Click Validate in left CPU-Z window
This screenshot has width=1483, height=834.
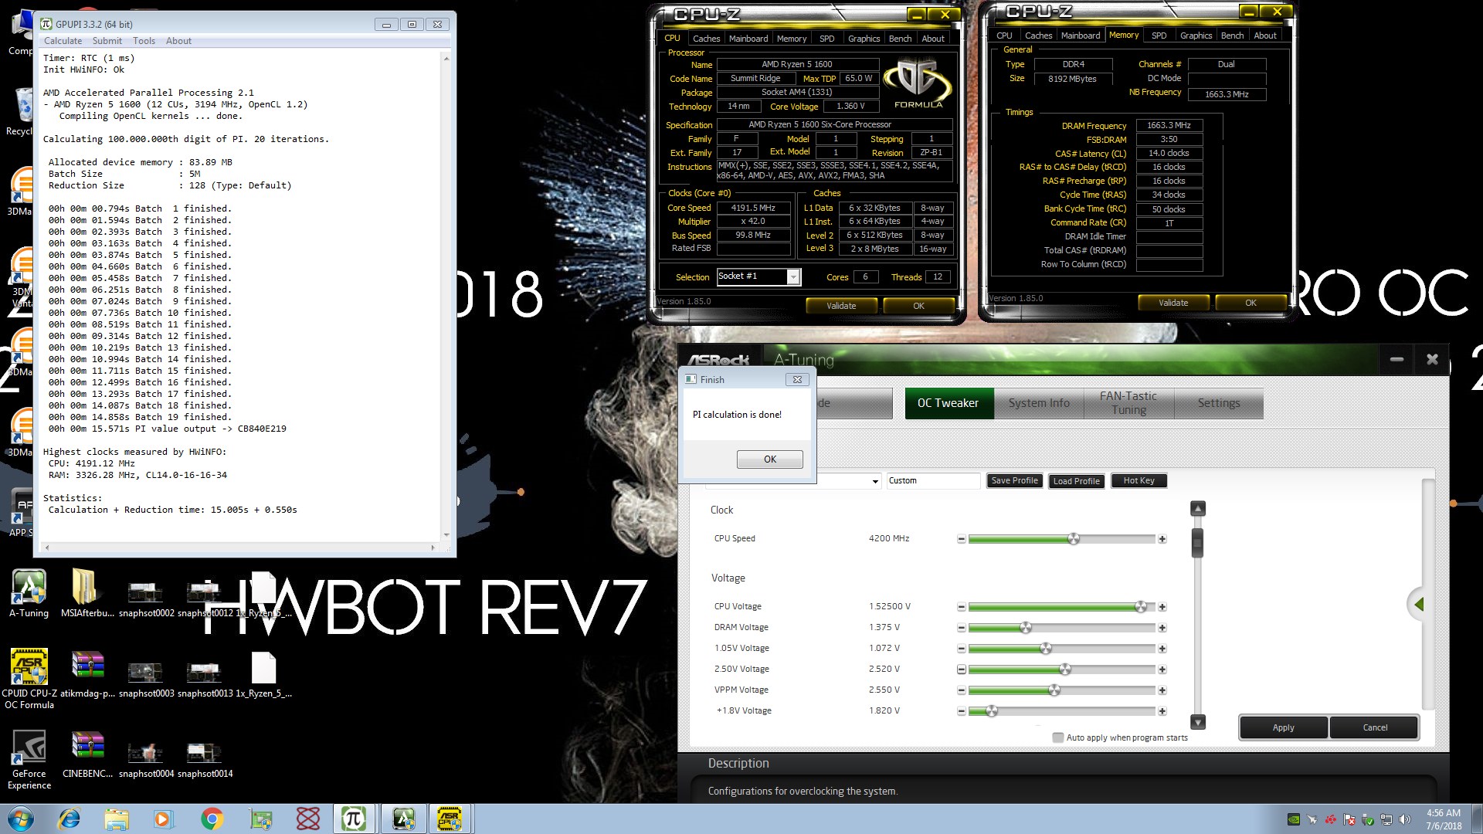coord(841,306)
